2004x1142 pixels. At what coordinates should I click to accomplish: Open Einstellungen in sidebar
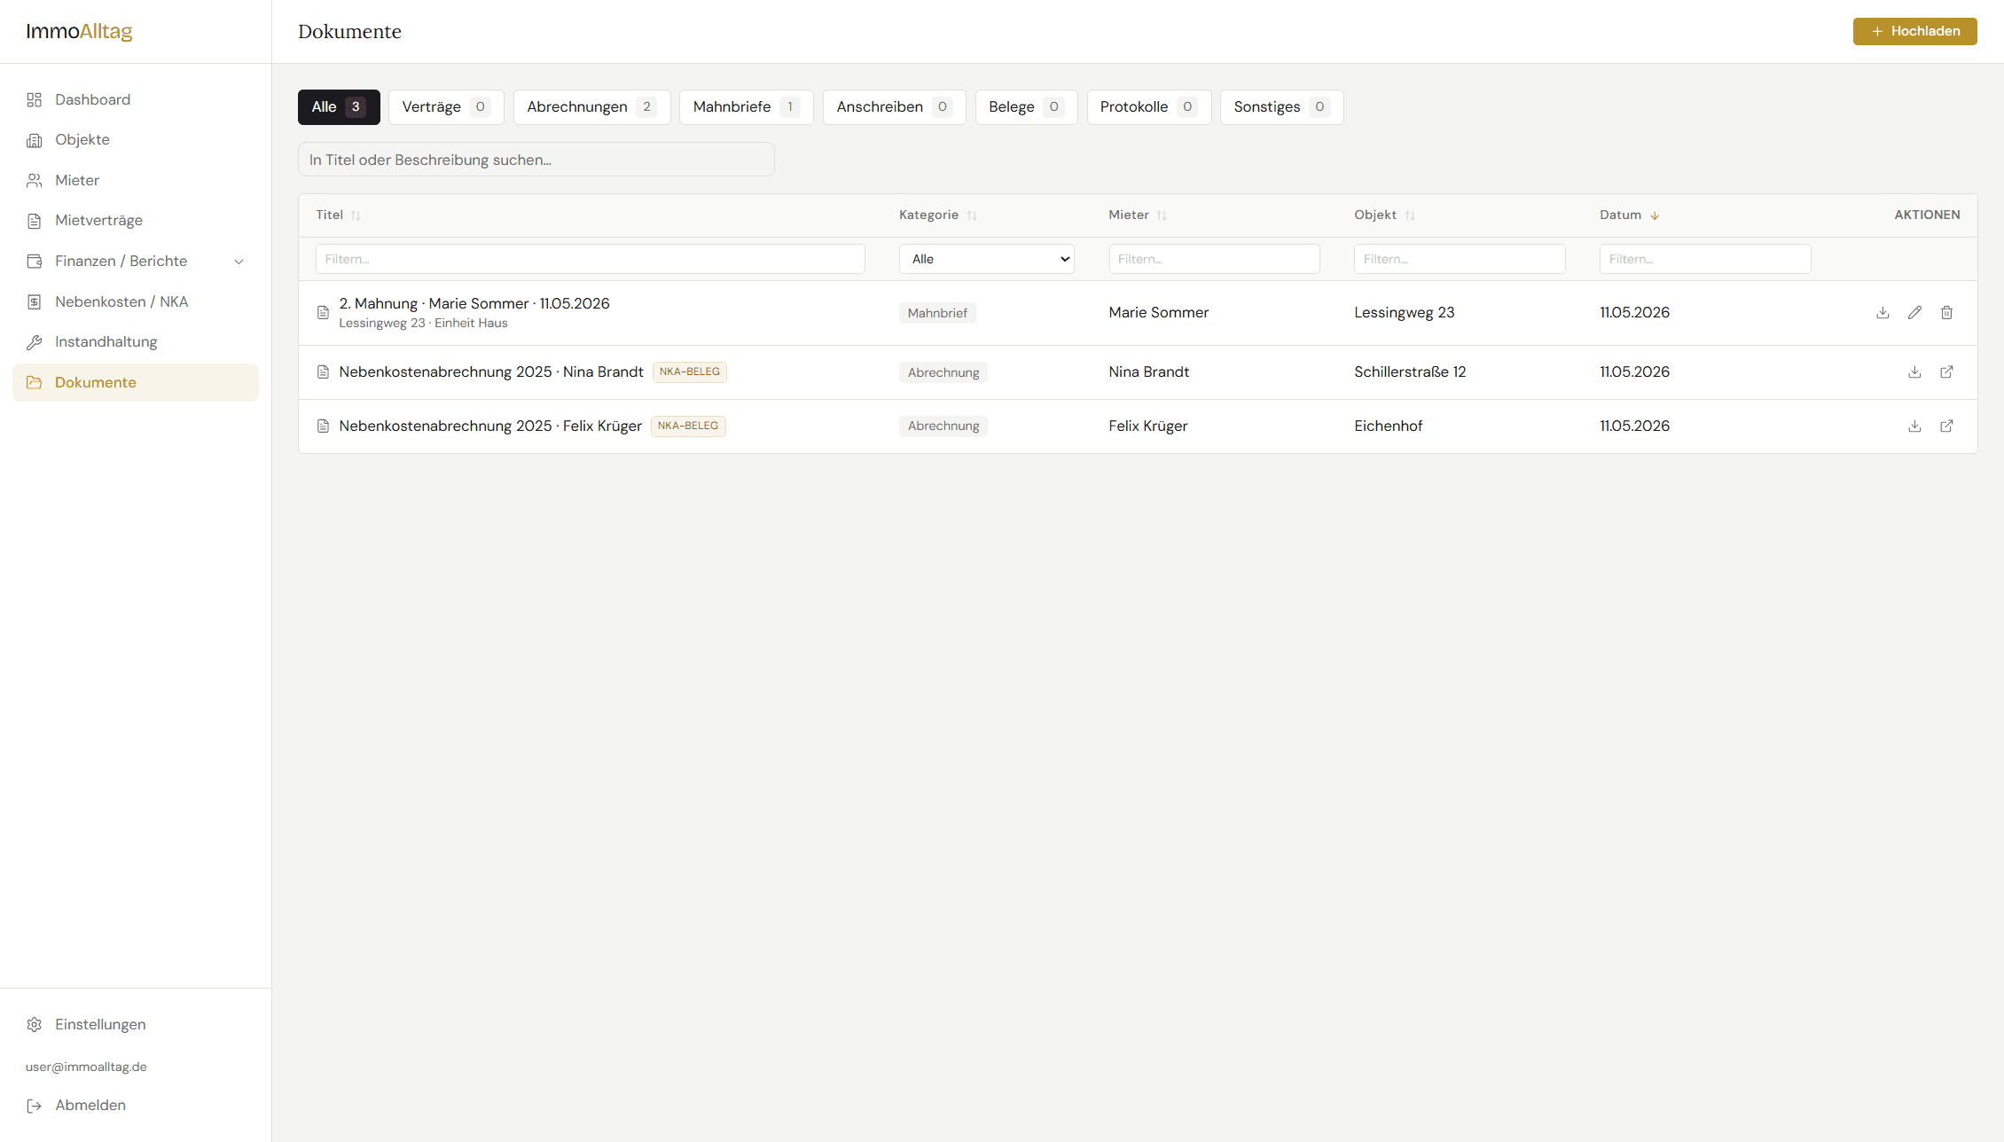(x=136, y=1024)
